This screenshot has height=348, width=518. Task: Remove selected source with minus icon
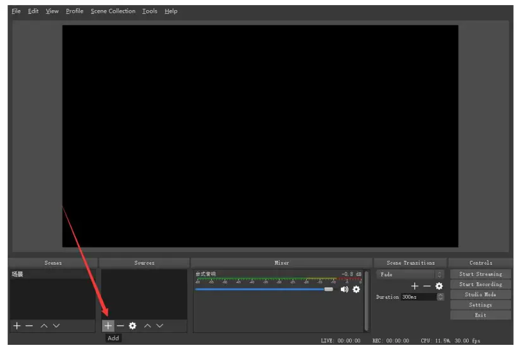point(120,326)
